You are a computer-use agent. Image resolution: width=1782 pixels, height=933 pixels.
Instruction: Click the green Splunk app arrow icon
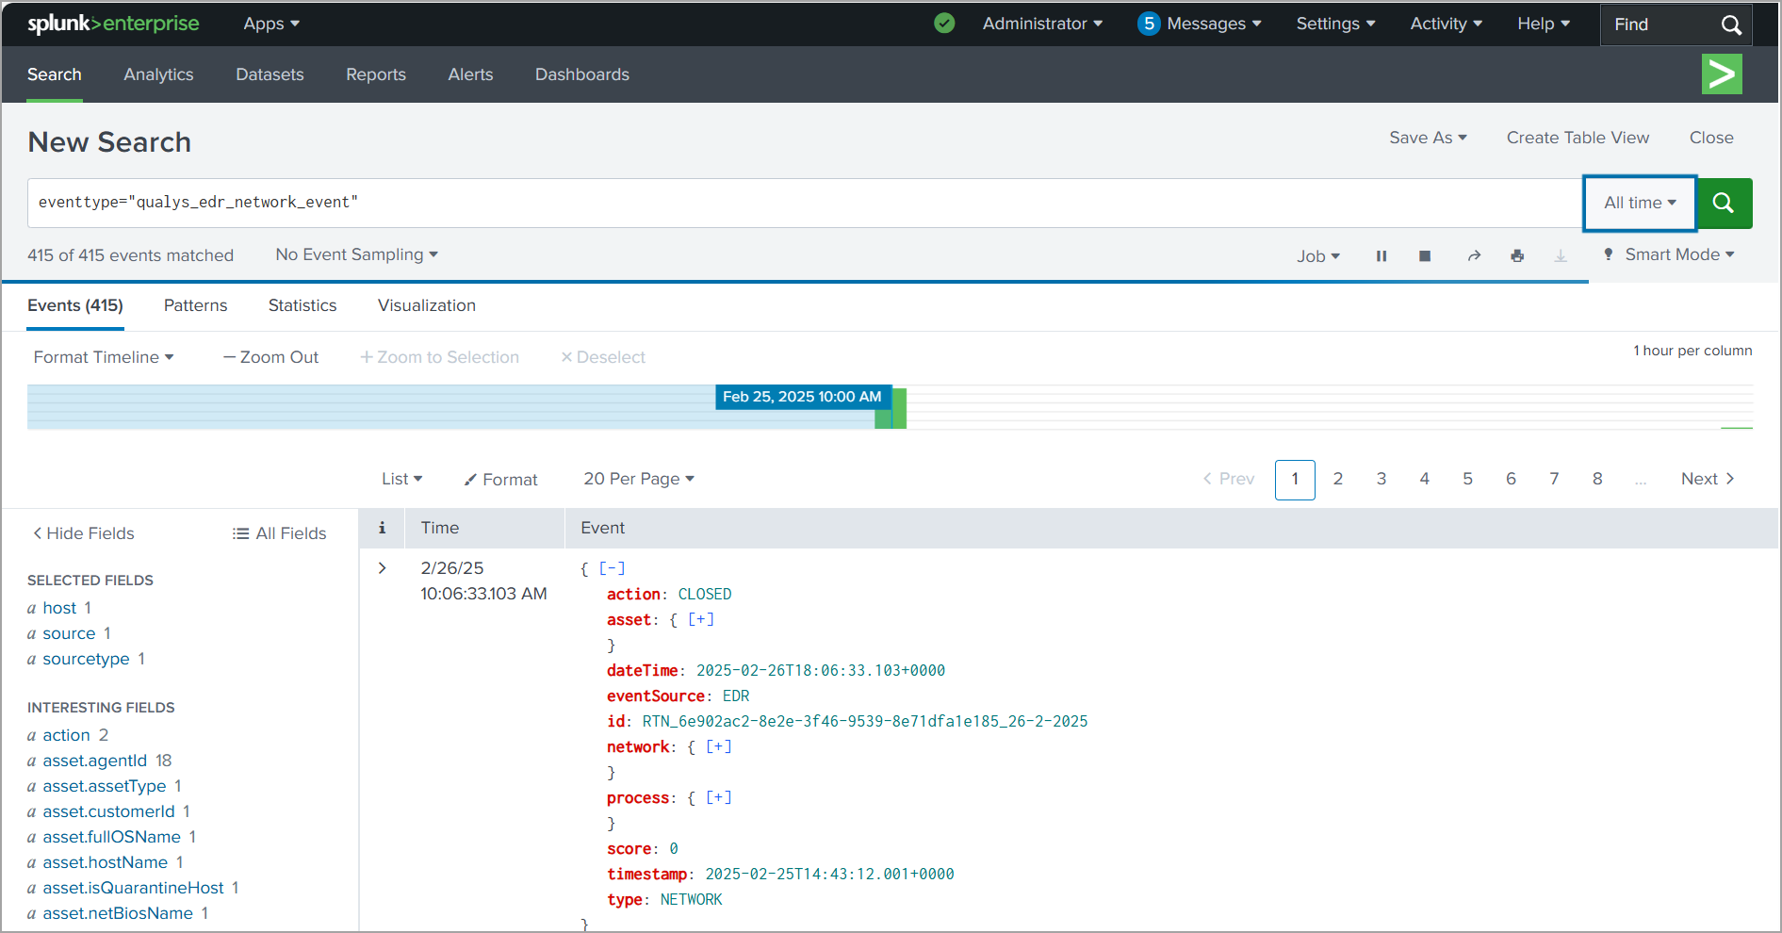click(x=1722, y=74)
